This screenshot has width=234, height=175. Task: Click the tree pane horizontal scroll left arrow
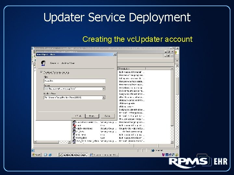click(35, 142)
